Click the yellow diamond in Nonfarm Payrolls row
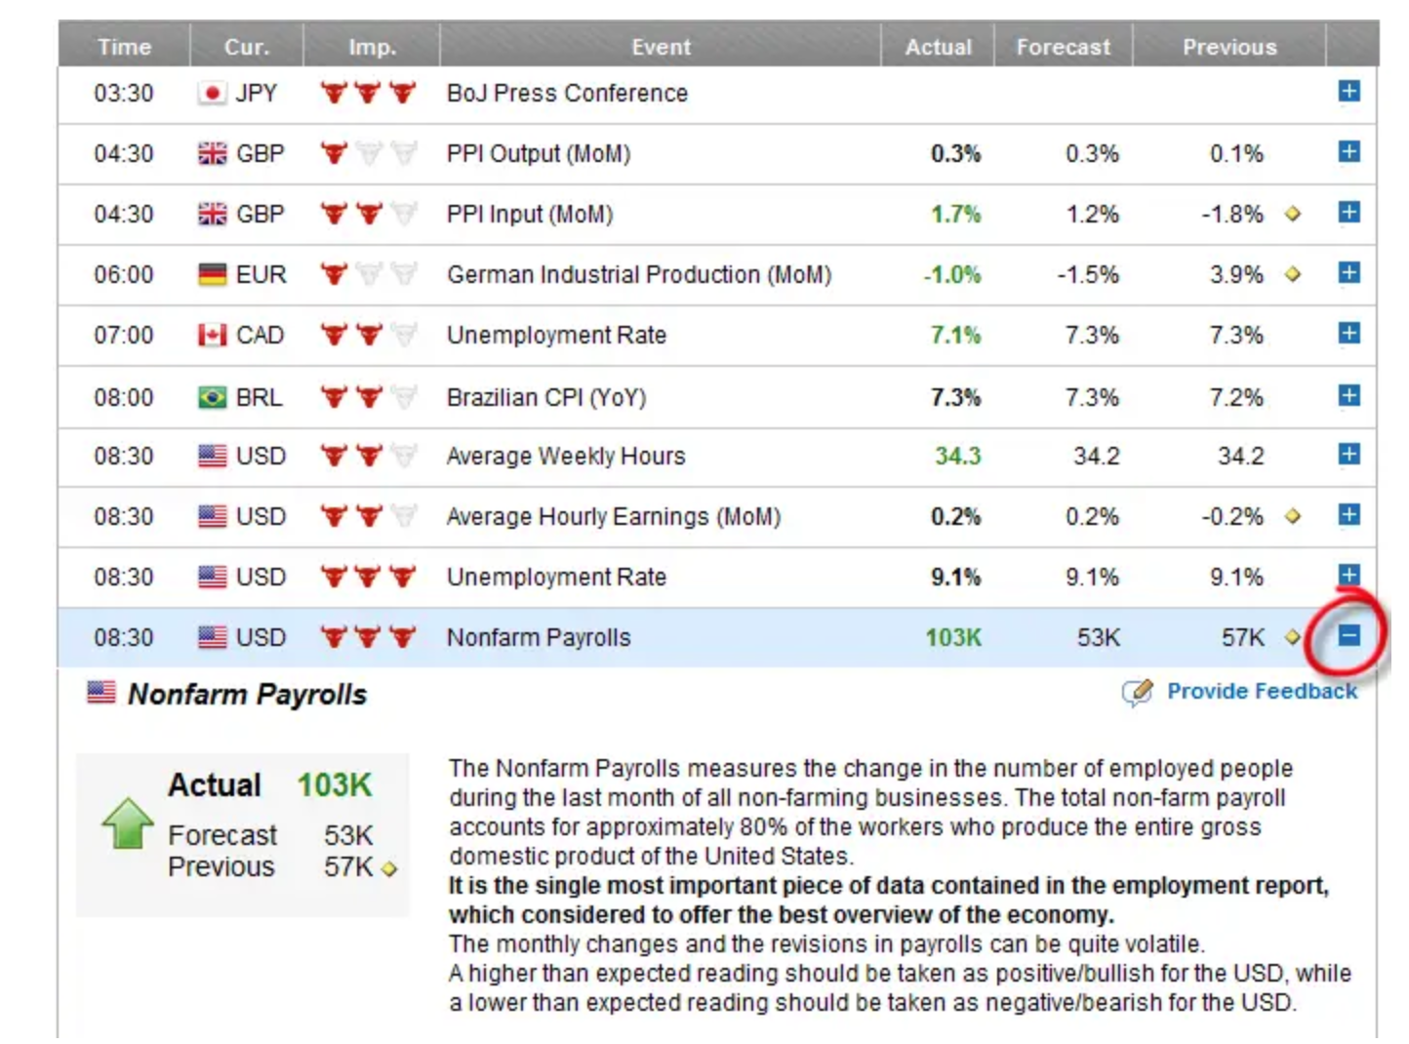Viewport: 1409px width, 1044px height. (x=1293, y=637)
